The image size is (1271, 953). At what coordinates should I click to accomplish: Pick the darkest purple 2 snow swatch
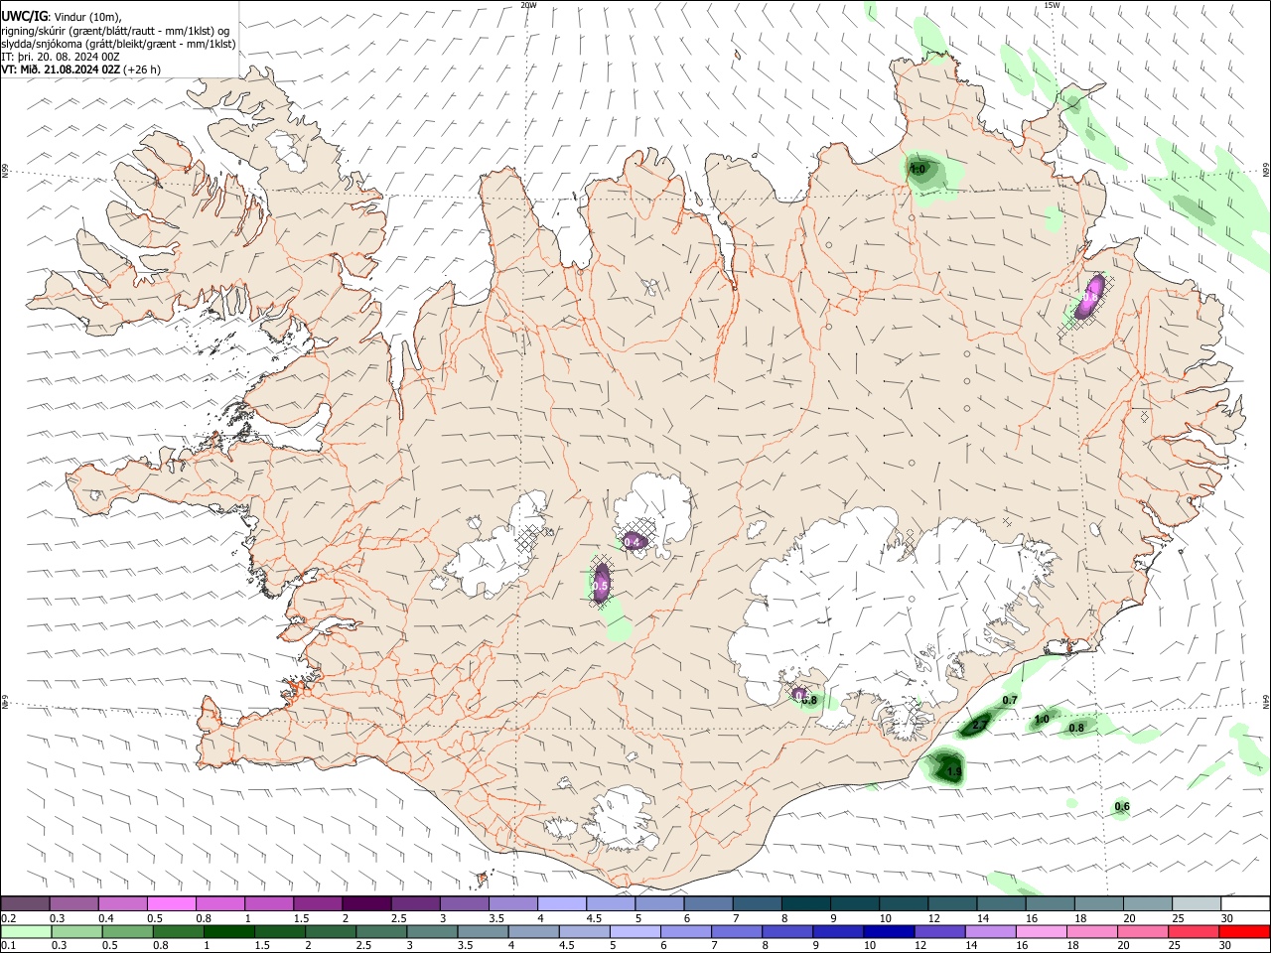366,903
